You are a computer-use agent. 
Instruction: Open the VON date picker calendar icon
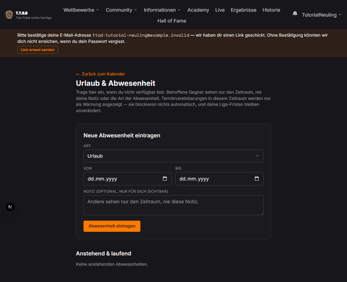(165, 179)
